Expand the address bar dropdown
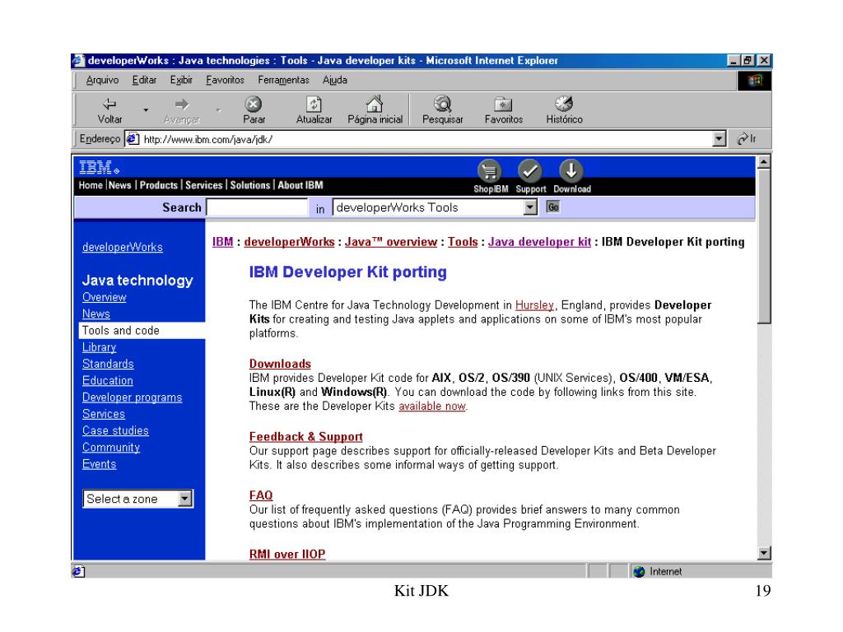The height and width of the screenshot is (632, 843). coord(719,139)
